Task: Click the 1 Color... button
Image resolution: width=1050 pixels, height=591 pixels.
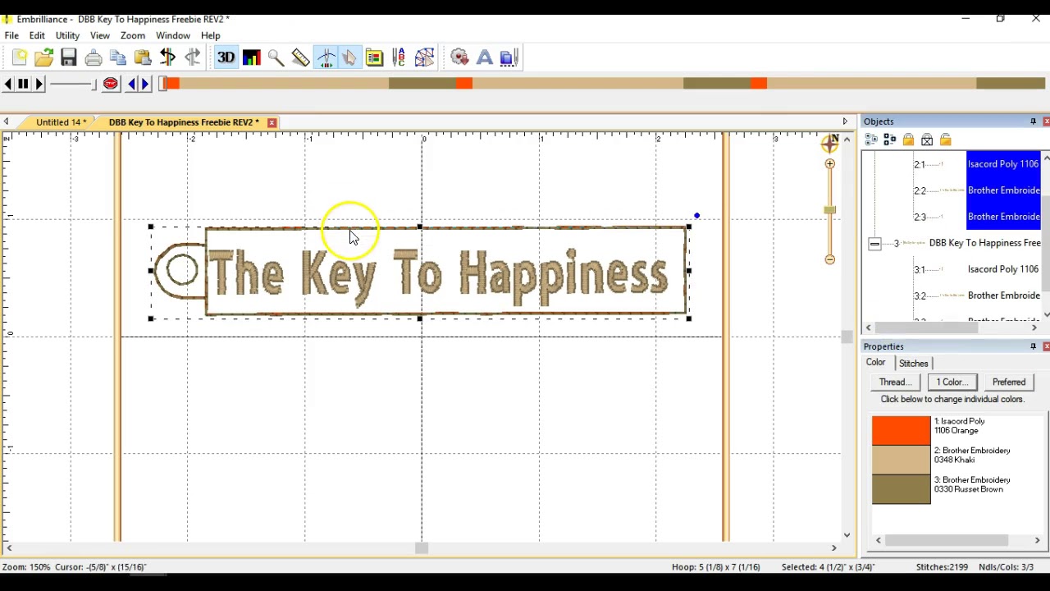Action: (952, 382)
